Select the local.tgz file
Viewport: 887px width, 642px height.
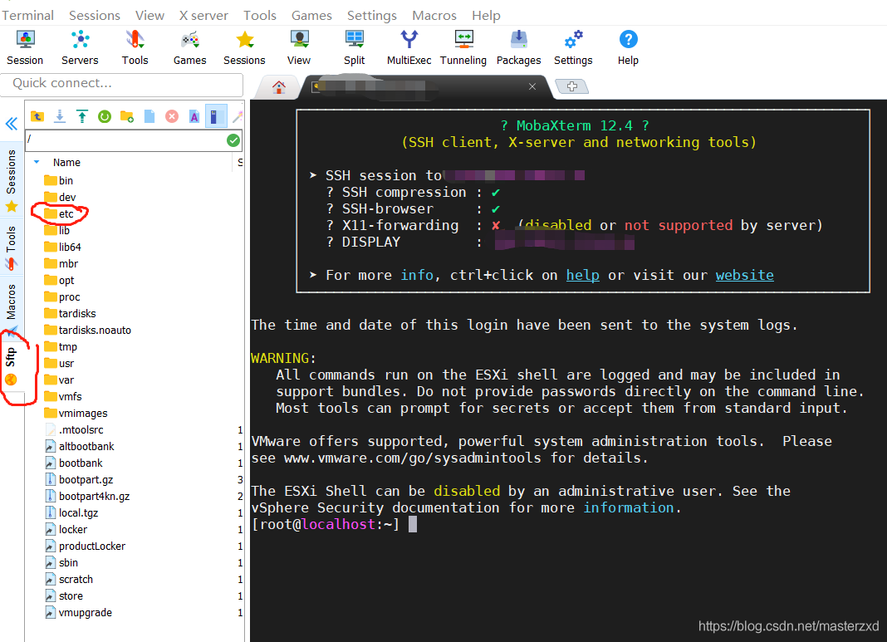[71, 513]
